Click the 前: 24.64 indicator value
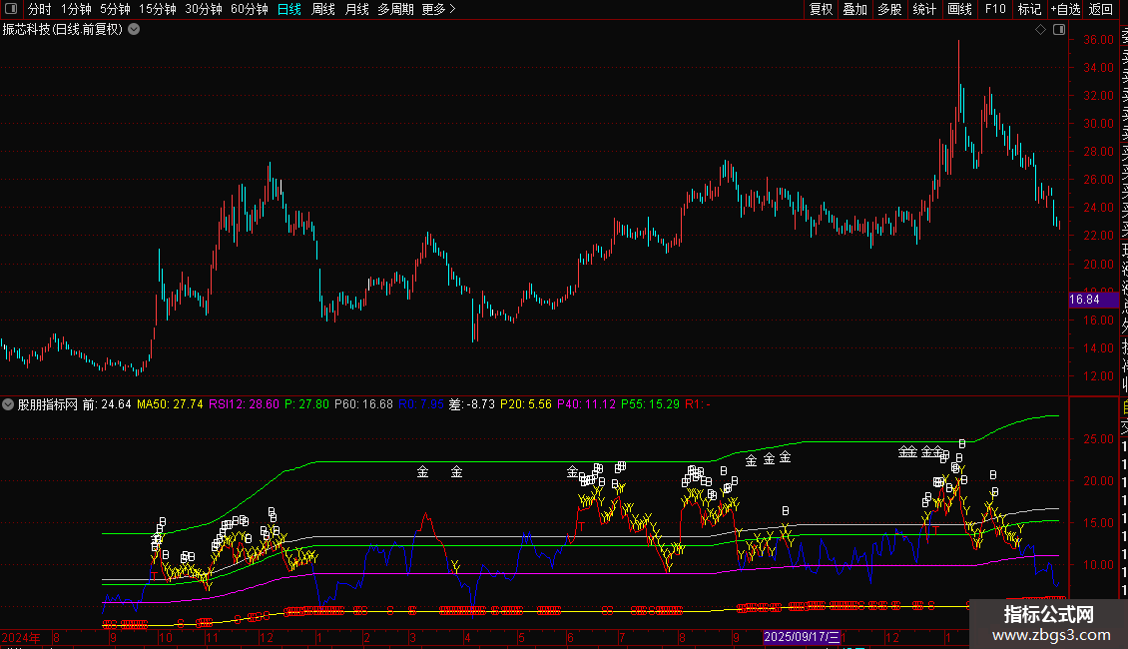Screen dimensions: 1128x649 (x=107, y=404)
